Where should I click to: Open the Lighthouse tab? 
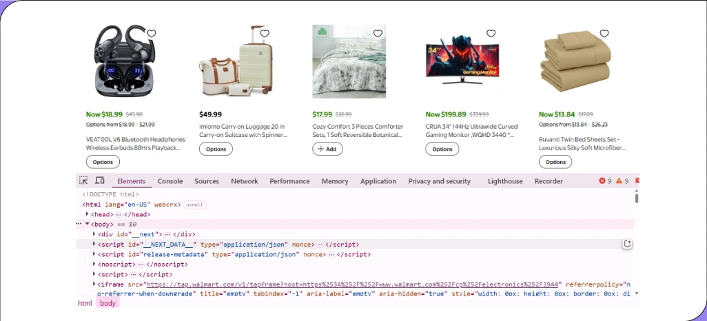click(505, 181)
